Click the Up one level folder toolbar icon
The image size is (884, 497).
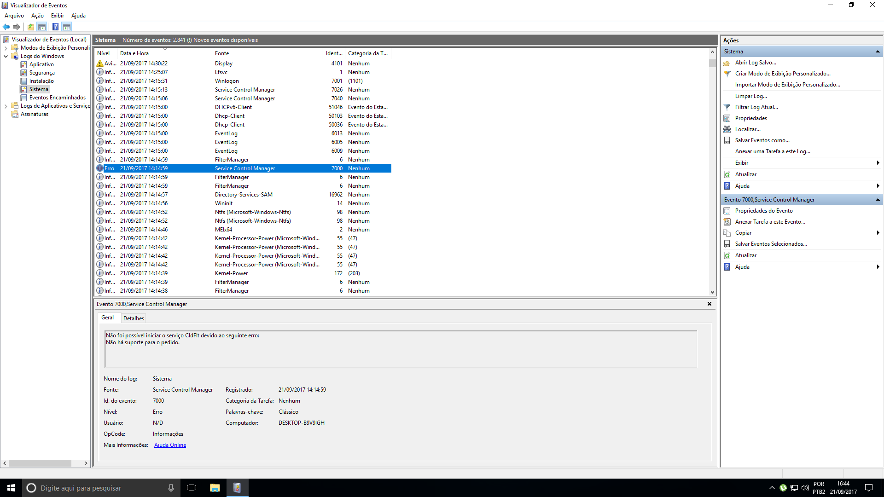coord(30,27)
